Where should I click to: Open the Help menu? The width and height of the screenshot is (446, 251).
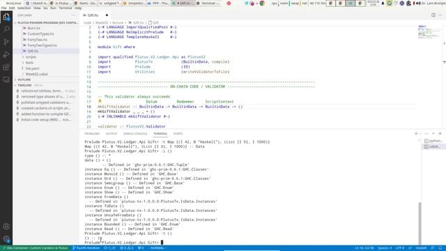(78, 8)
